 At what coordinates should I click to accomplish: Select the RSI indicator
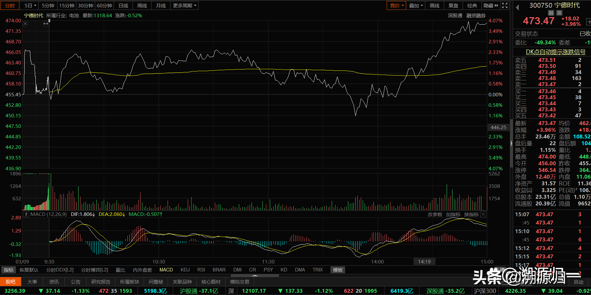point(201,270)
